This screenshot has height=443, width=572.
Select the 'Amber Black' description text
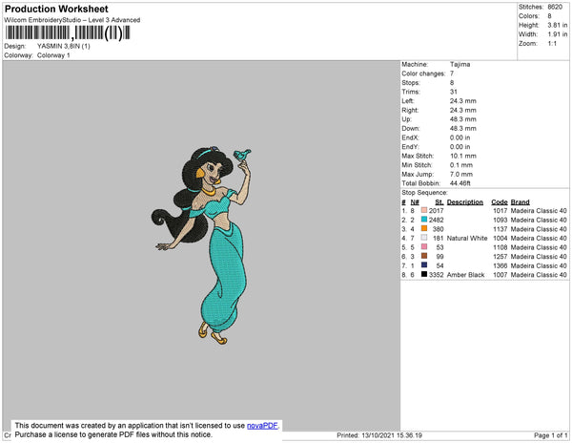[465, 275]
